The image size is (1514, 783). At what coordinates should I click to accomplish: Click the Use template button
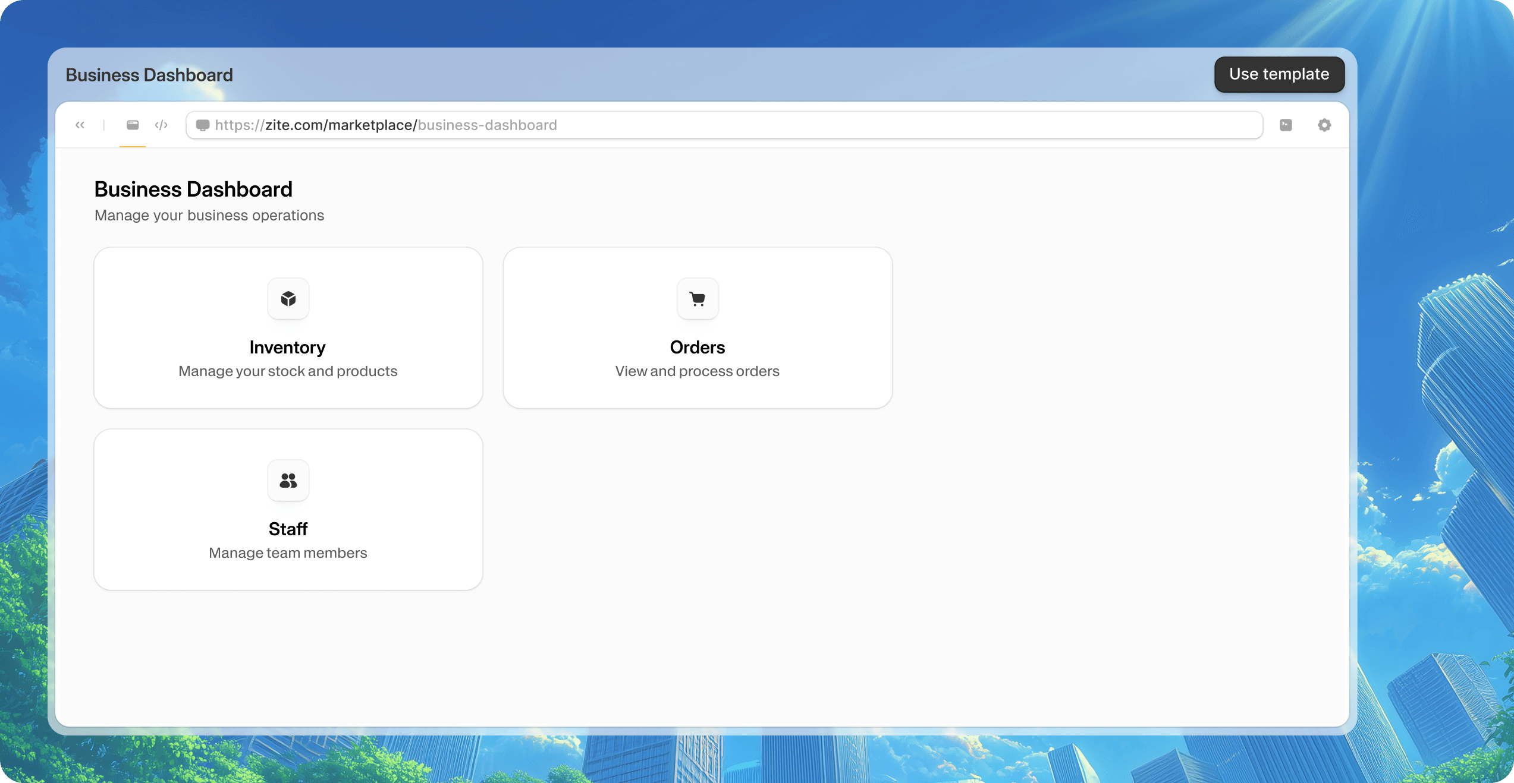coord(1279,74)
